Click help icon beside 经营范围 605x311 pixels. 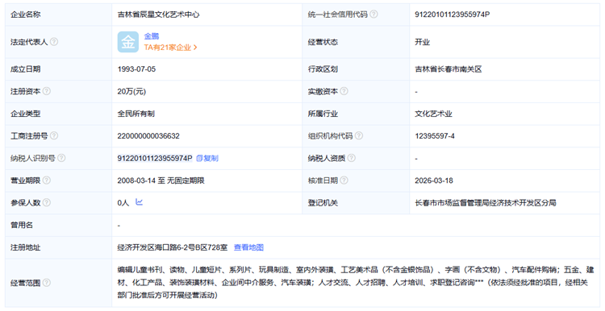[46, 283]
